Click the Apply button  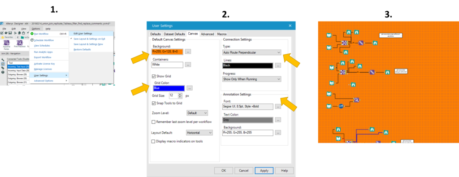point(264,171)
